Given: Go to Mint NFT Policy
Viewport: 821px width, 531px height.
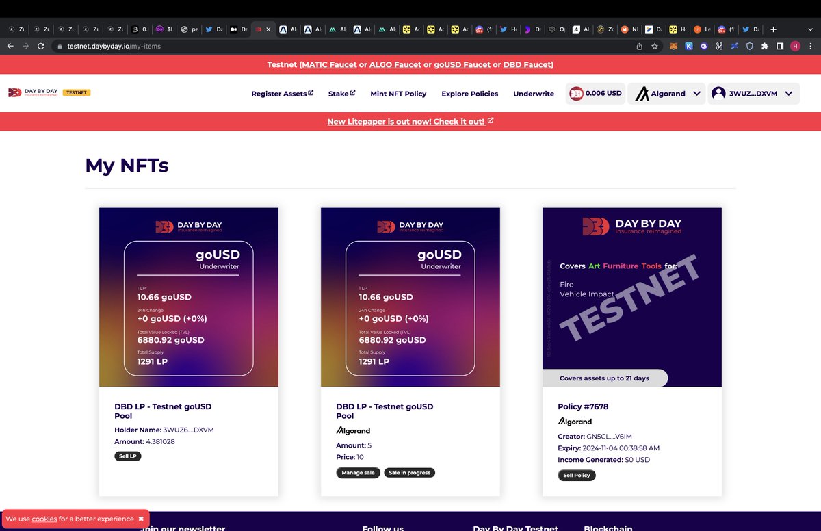Looking at the screenshot, I should (398, 94).
